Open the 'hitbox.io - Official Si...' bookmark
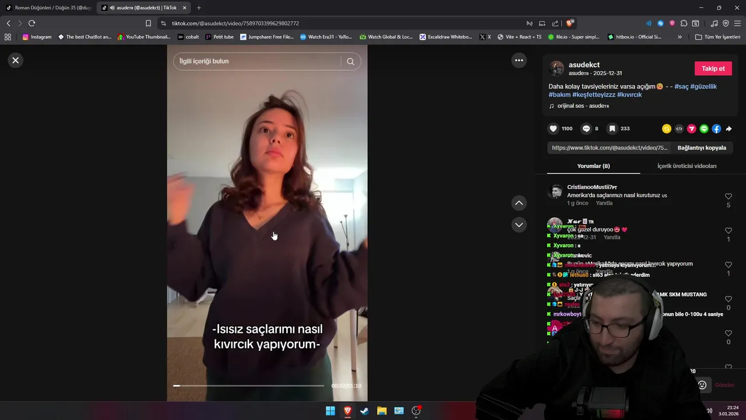The width and height of the screenshot is (746, 420). [634, 37]
